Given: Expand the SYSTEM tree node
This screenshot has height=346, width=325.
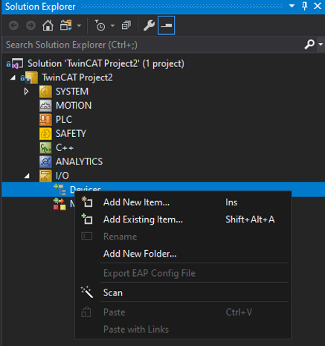Looking at the screenshot, I should point(26,92).
